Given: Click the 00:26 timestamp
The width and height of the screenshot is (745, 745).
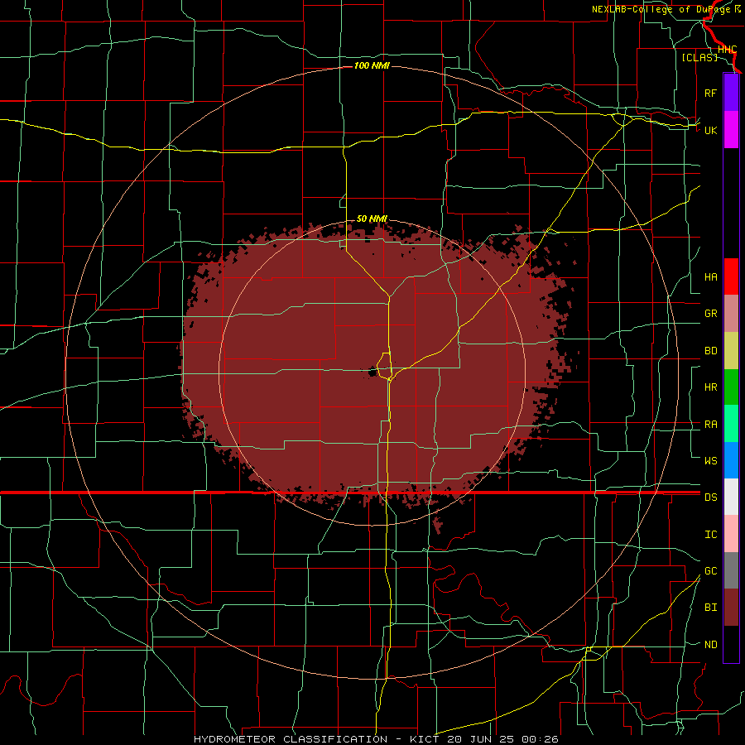Looking at the screenshot, I should pos(540,739).
